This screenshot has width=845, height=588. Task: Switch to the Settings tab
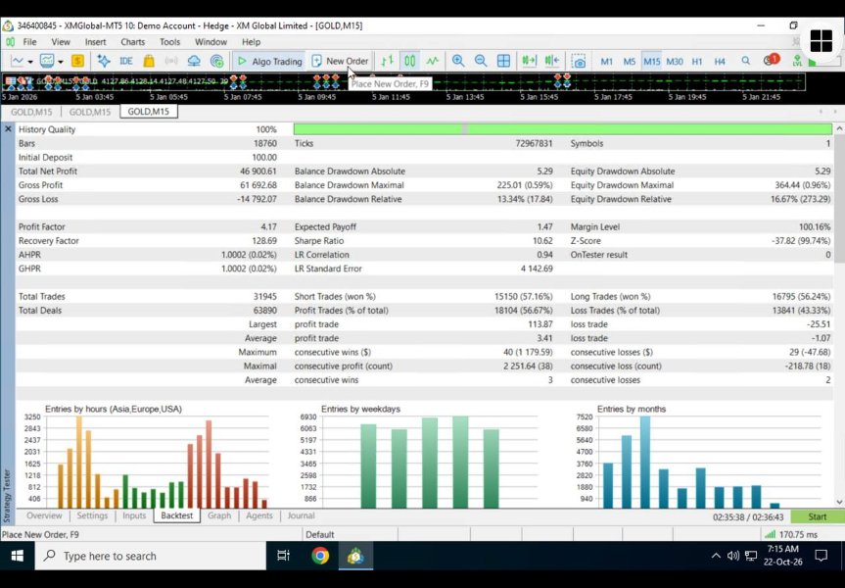pyautogui.click(x=92, y=515)
